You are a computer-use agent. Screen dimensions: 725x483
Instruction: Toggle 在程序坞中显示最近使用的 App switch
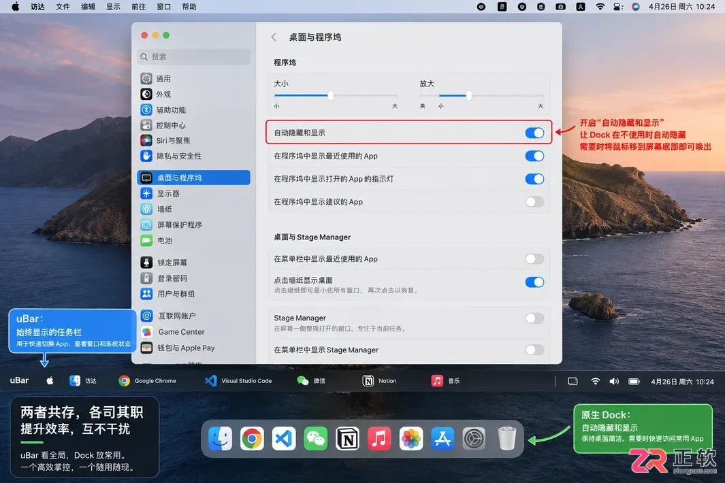pos(534,156)
